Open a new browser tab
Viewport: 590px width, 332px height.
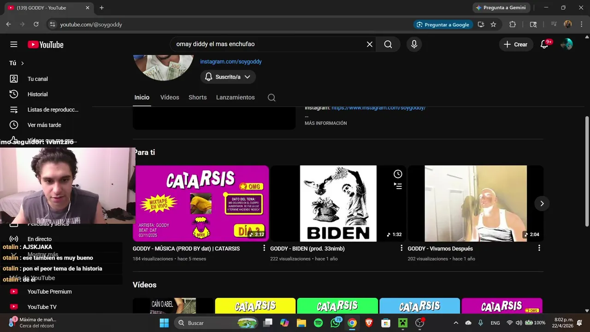click(102, 8)
